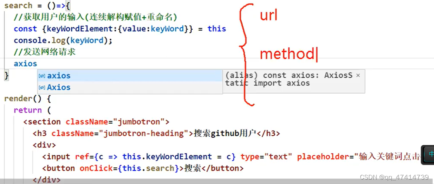Click the variable icon beside capitalized Axios suggestion
Viewport: 434px width, 184px height.
[42, 88]
